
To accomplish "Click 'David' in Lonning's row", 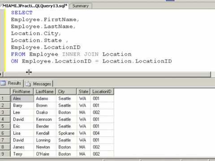I will pos(22,140).
